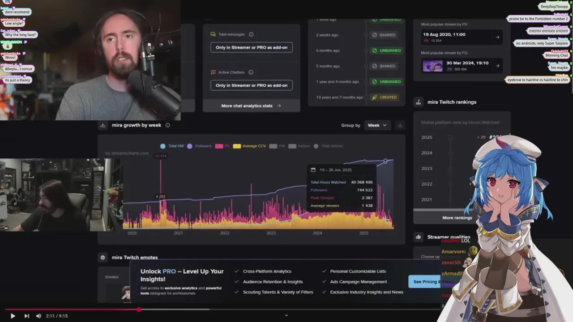Click the red video progress bar scrubber

[139, 309]
